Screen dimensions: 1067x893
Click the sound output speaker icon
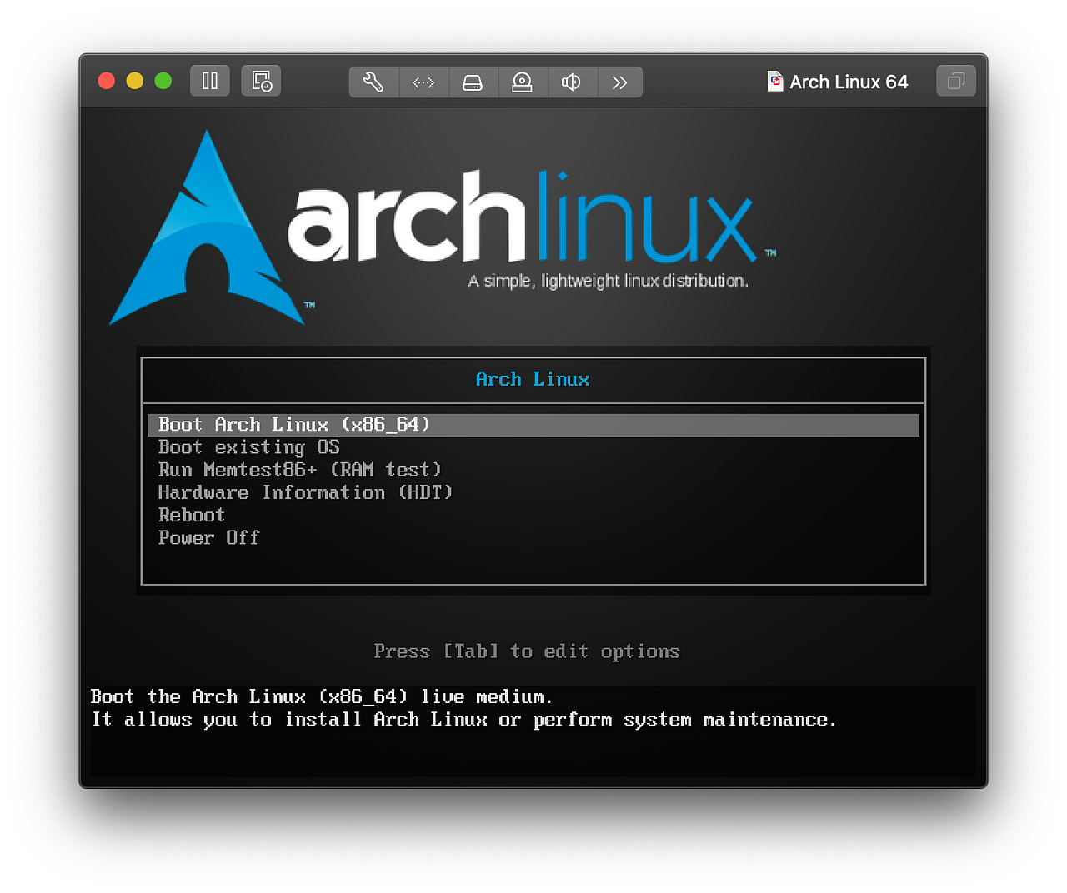(x=572, y=82)
